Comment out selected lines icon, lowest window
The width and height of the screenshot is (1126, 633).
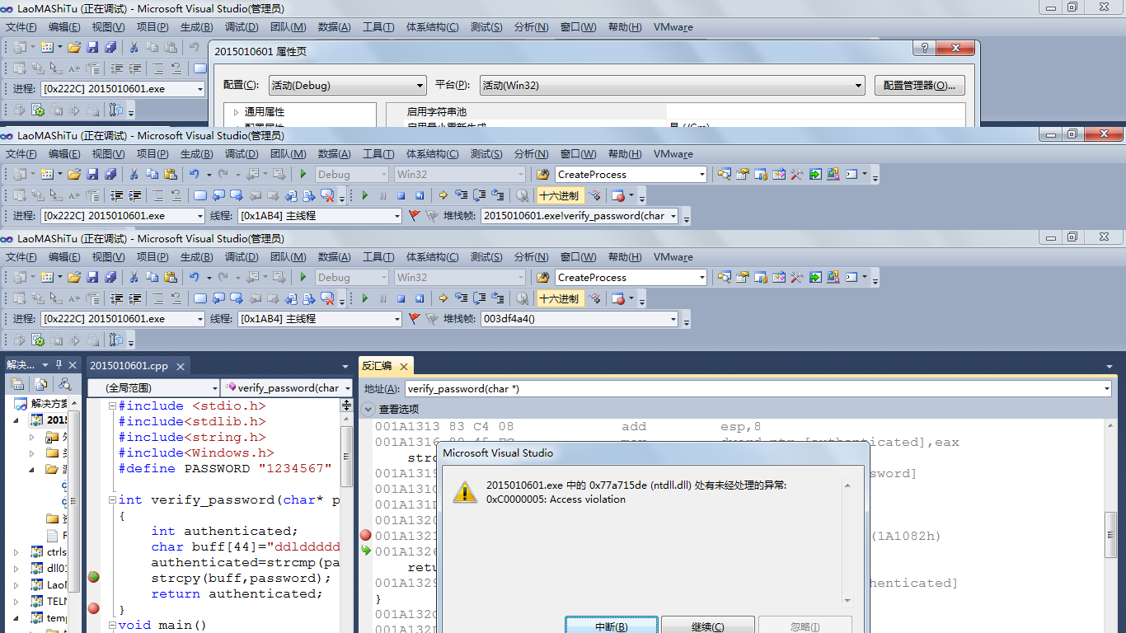157,298
